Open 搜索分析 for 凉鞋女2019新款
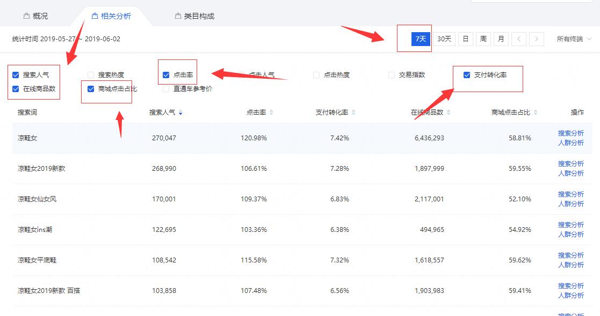Screen dimensions: 600x316 click(571, 164)
